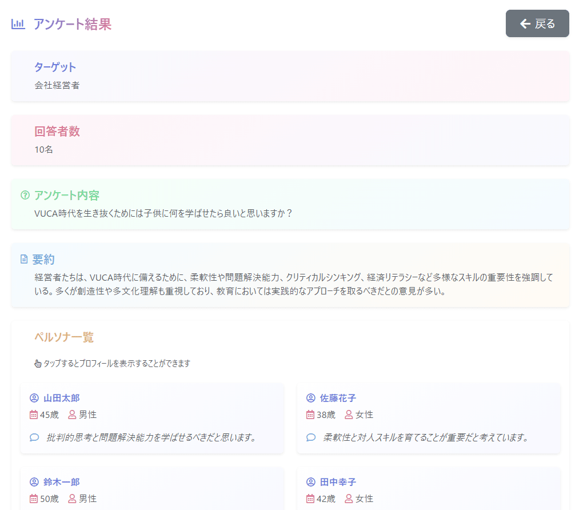Click the calendar icon beside 38歳
The height and width of the screenshot is (510, 583).
tap(310, 415)
